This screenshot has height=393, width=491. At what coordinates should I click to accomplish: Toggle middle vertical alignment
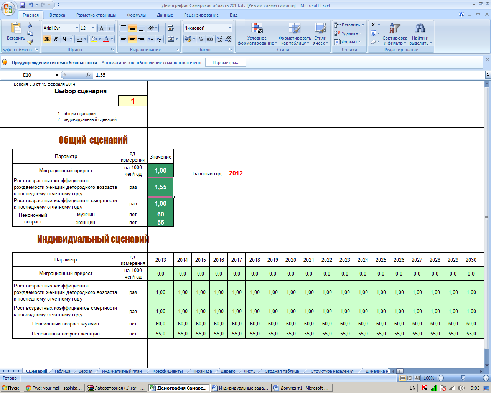coord(132,28)
